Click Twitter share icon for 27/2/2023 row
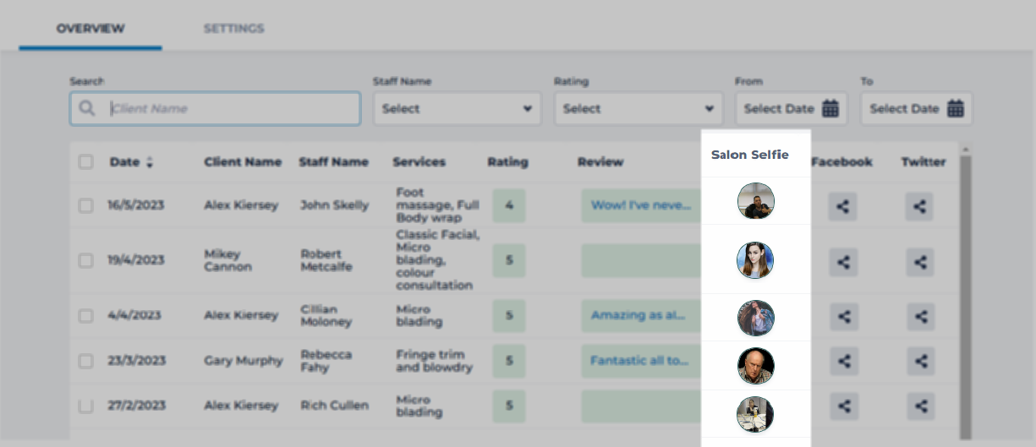 pos(920,406)
